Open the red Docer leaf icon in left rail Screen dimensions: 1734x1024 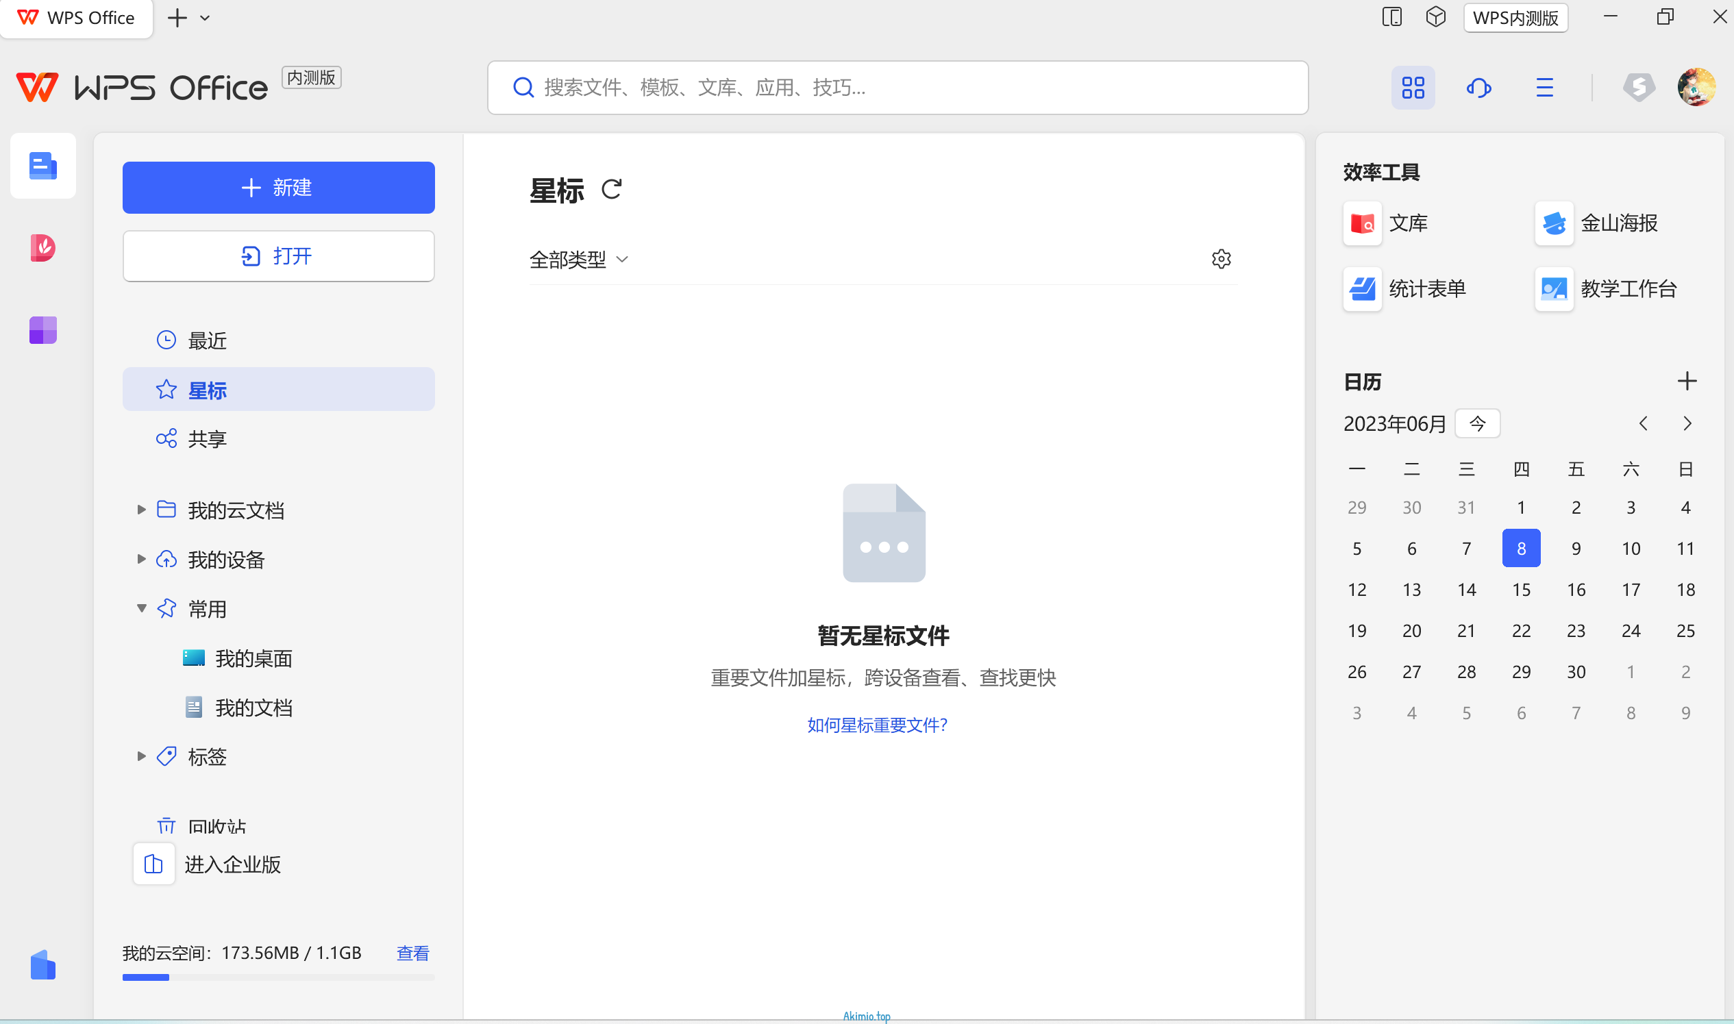(x=42, y=248)
